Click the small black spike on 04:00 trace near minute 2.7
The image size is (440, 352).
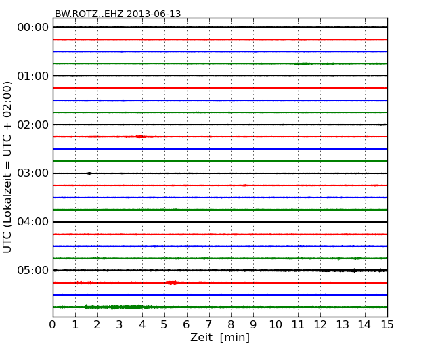coord(112,222)
